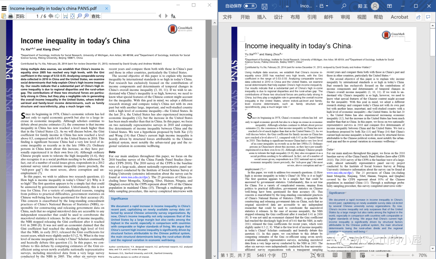Open the 视图 tab in Word

pyautogui.click(x=362, y=17)
